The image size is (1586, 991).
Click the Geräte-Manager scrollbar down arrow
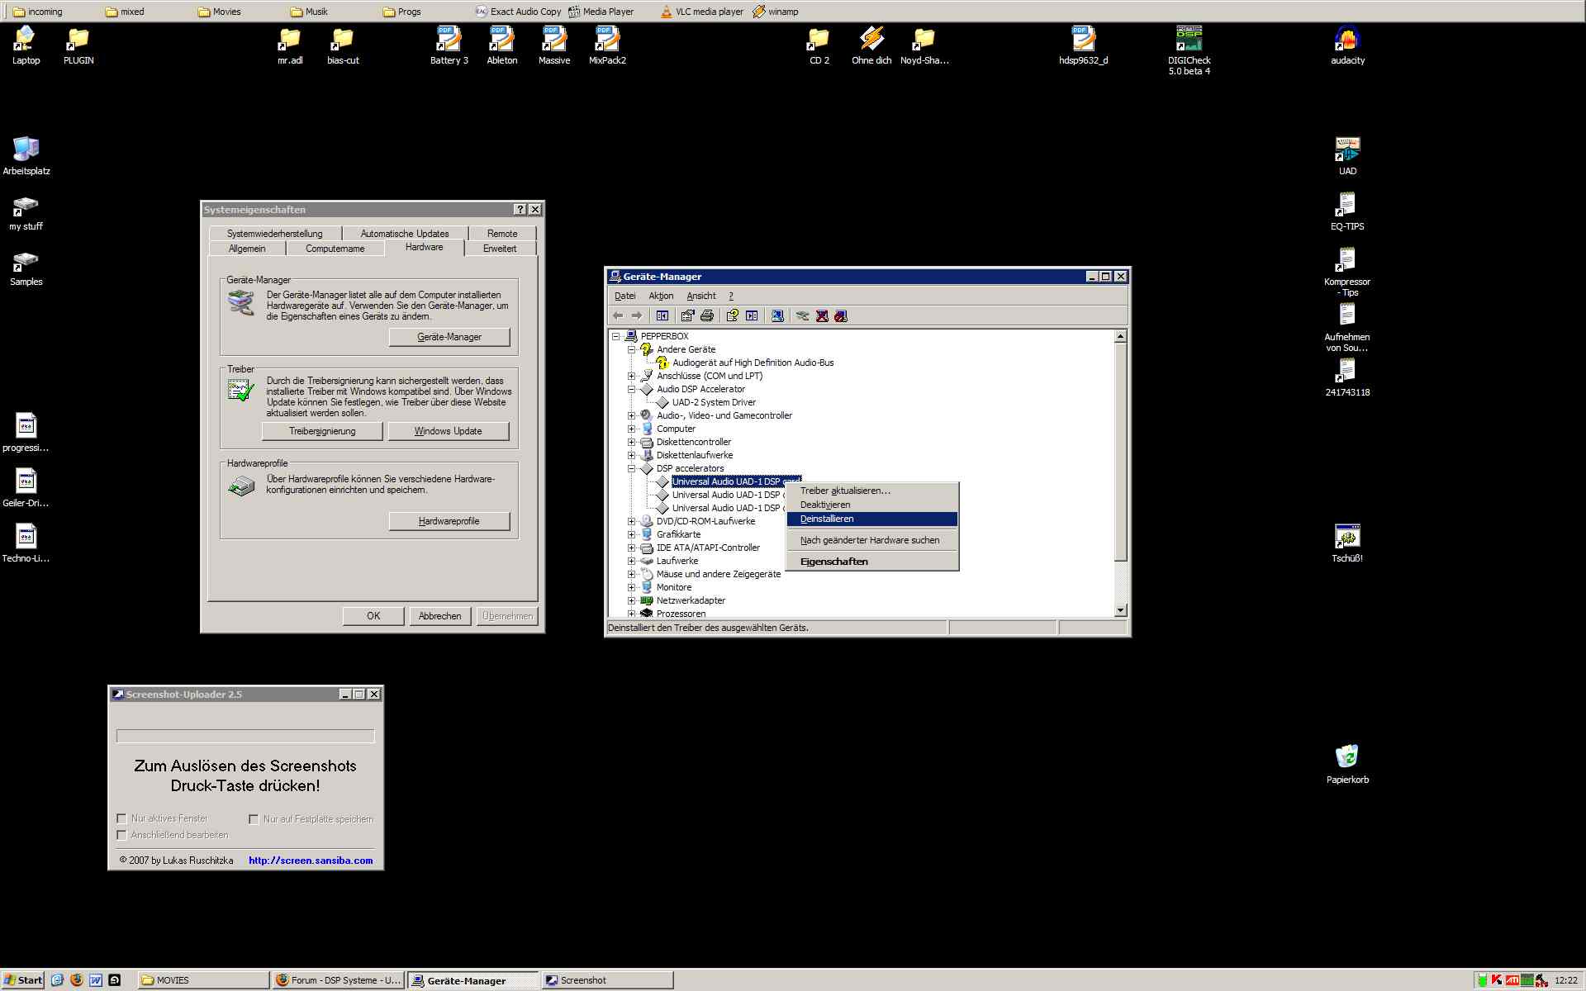tap(1120, 610)
